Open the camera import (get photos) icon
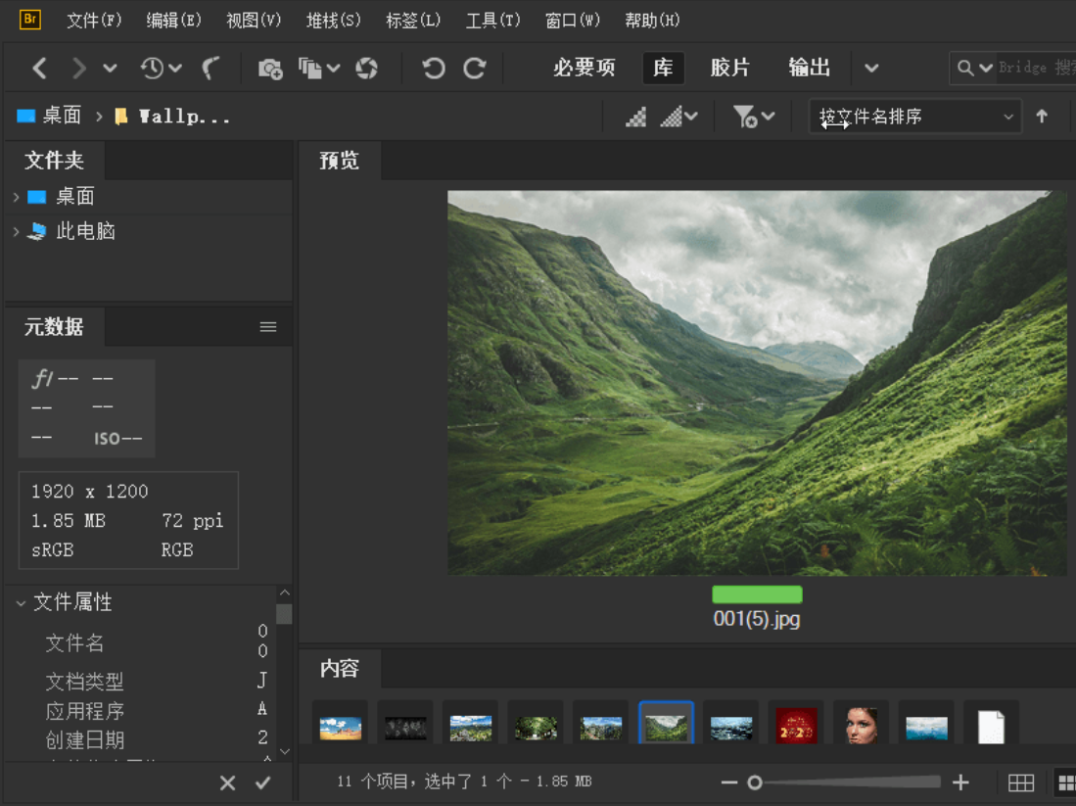 pos(269,69)
